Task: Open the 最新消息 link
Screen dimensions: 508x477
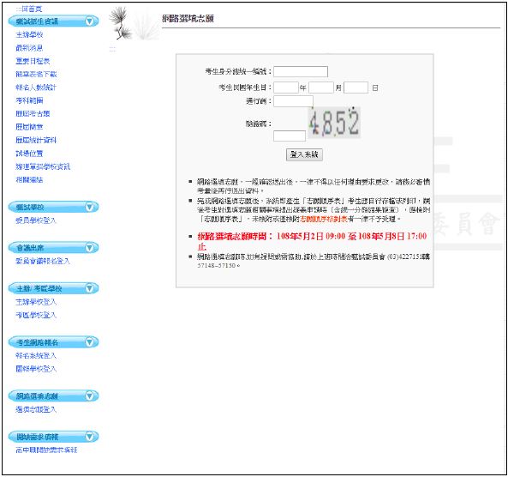Action: (x=29, y=48)
